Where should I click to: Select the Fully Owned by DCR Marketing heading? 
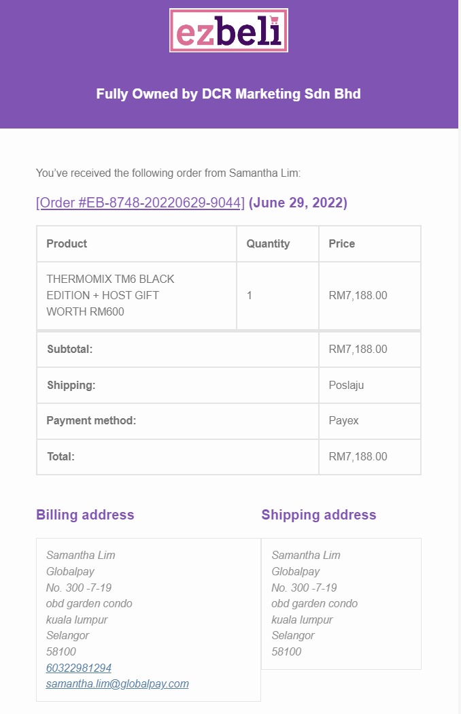click(x=228, y=94)
